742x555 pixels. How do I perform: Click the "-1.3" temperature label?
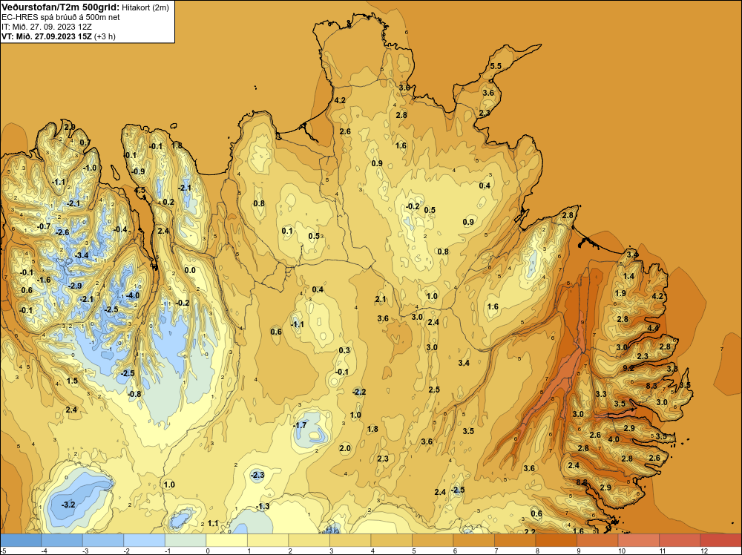click(x=262, y=506)
